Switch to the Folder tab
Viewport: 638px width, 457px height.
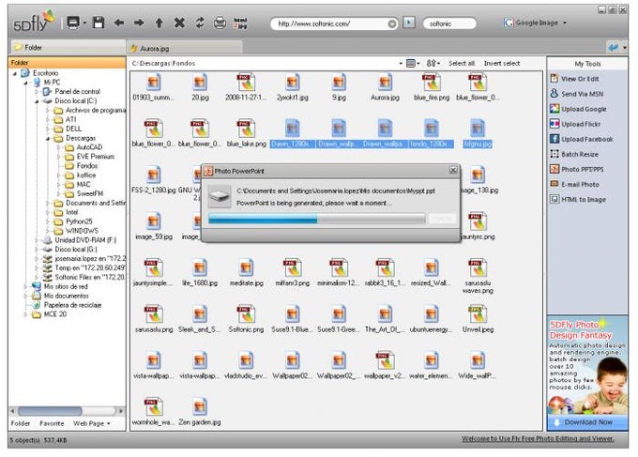pyautogui.click(x=68, y=48)
